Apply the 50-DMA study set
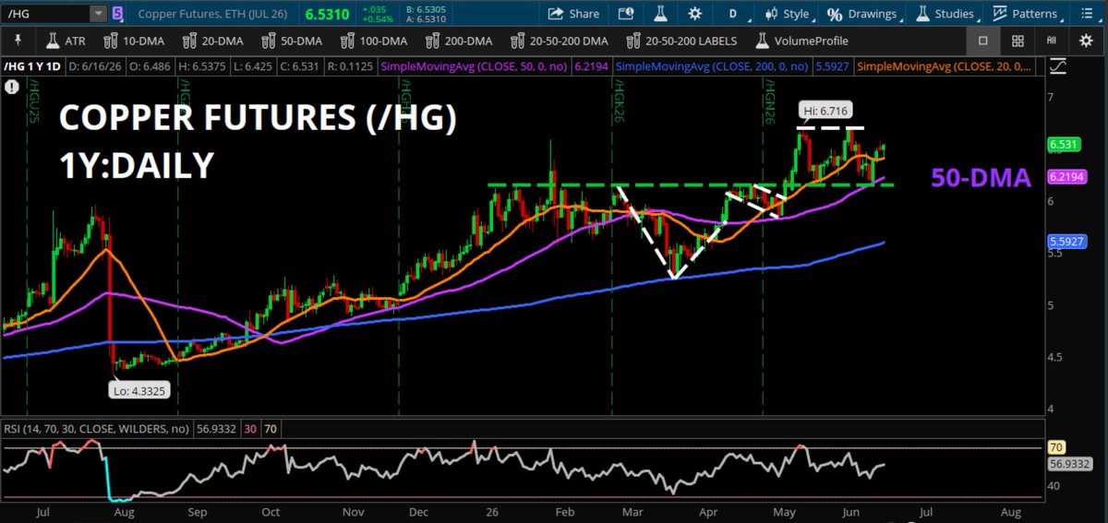1108x523 pixels. 291,41
